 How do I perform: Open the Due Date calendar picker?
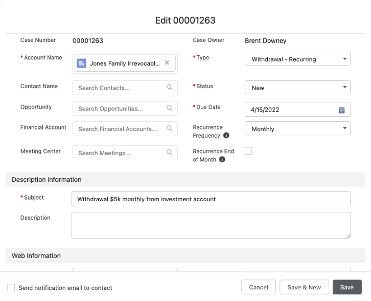pyautogui.click(x=341, y=110)
